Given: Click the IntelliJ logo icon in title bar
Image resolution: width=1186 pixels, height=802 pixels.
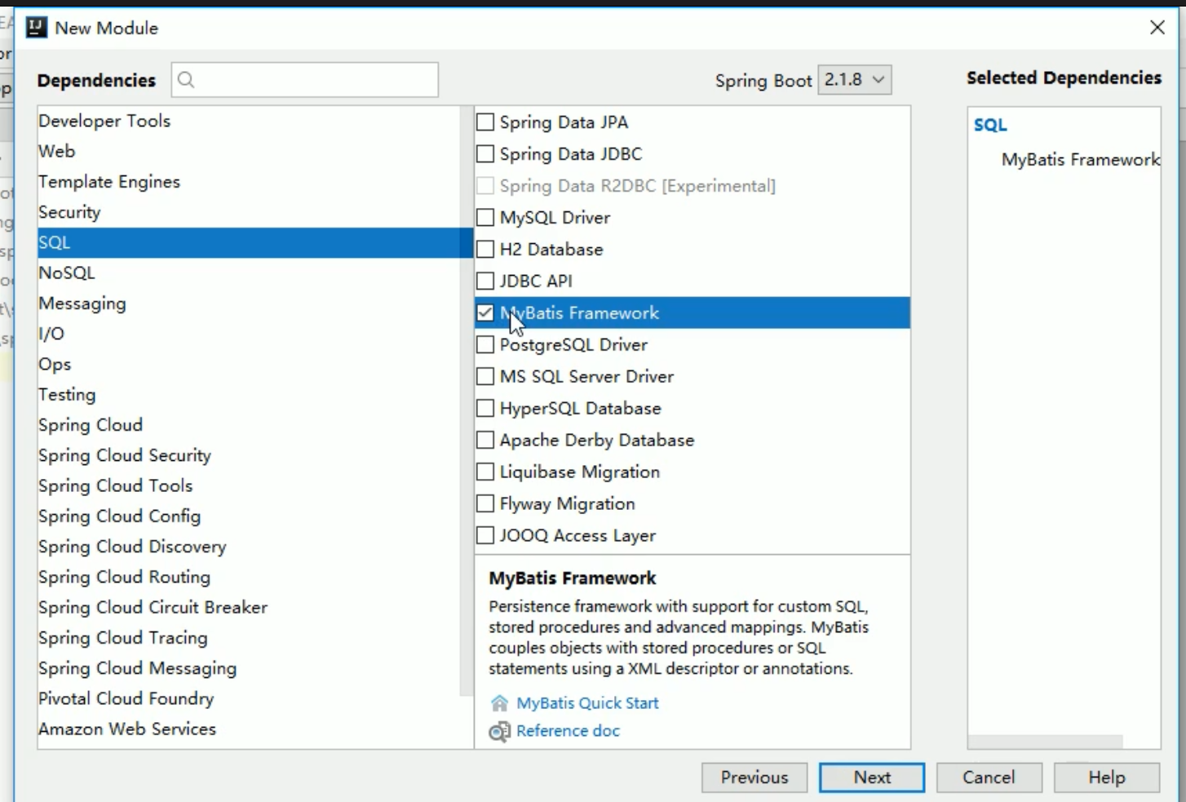Looking at the screenshot, I should point(36,28).
